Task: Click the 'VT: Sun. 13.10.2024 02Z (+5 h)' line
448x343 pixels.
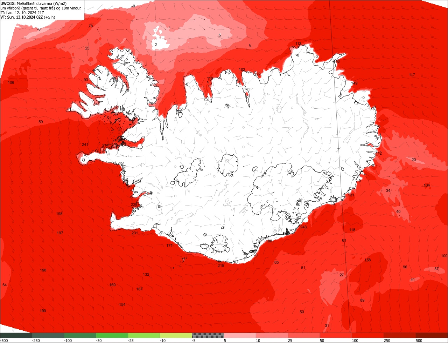Action: coord(28,17)
